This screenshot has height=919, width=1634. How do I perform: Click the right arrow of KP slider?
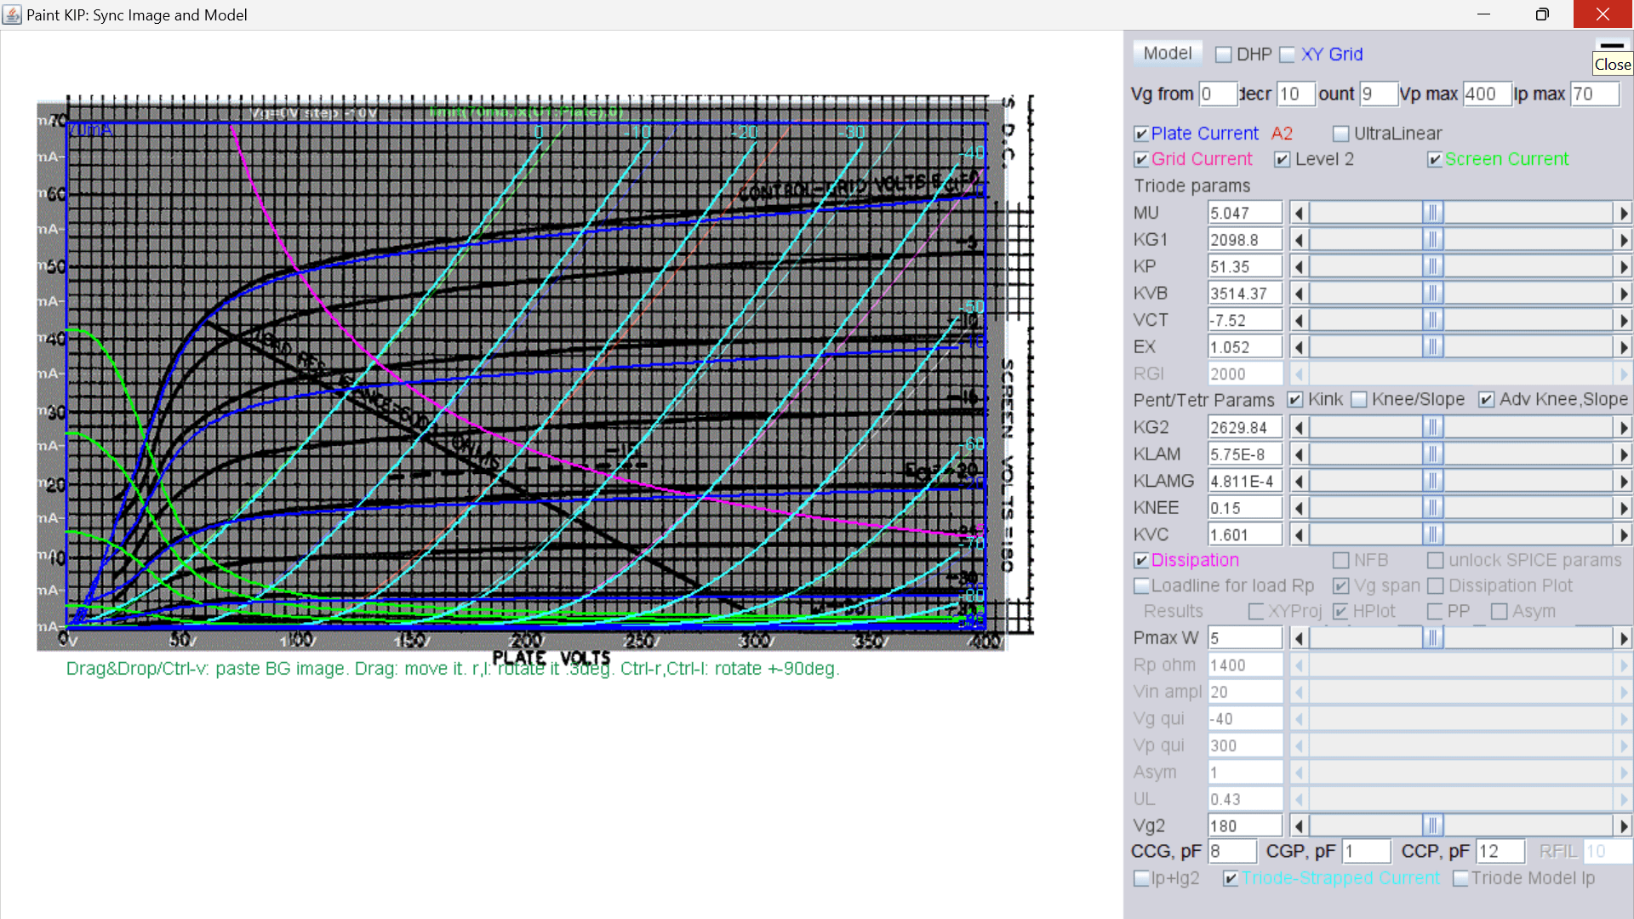coord(1623,266)
